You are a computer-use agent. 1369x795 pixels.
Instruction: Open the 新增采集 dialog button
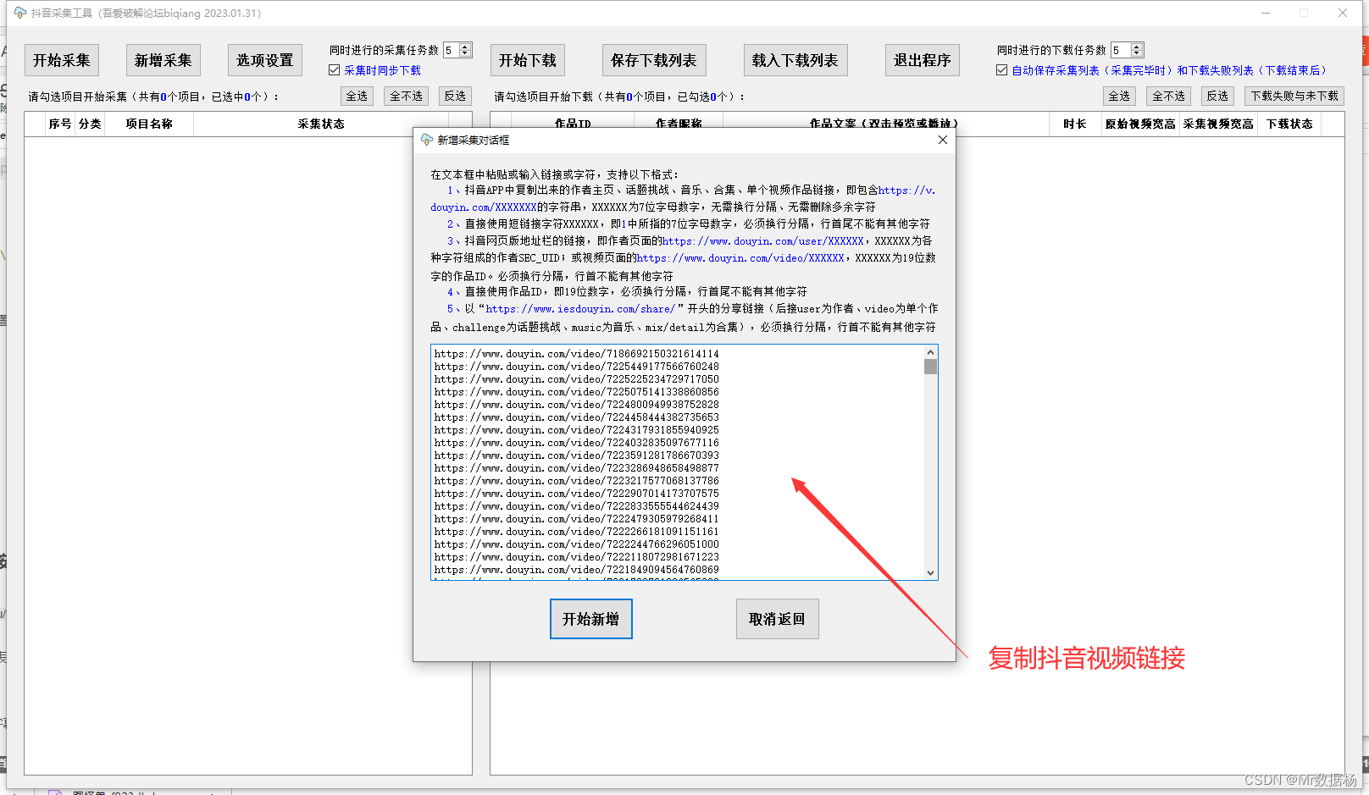click(164, 60)
